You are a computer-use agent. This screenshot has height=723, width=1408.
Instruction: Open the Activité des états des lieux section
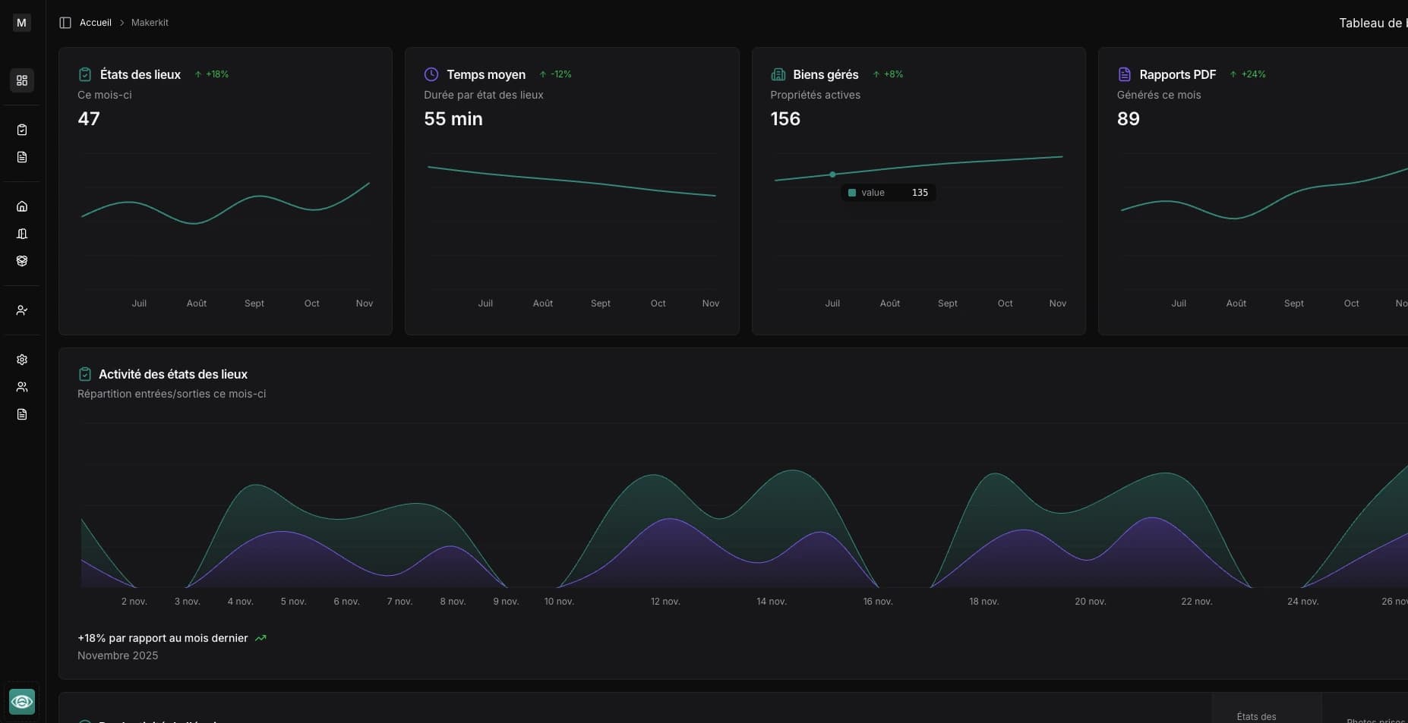coord(173,374)
